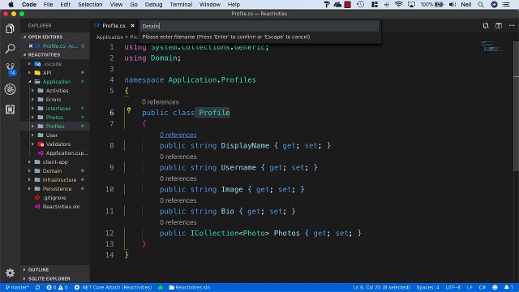Open Source Control view with badge
This screenshot has height=292, width=519.
coord(11,69)
